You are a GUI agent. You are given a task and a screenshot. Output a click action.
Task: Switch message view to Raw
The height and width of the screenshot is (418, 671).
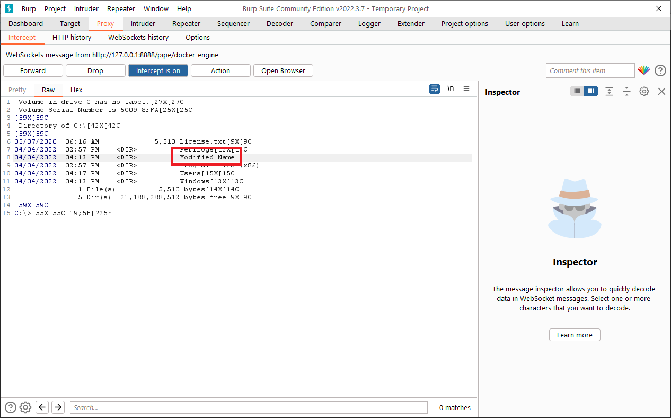(x=48, y=90)
